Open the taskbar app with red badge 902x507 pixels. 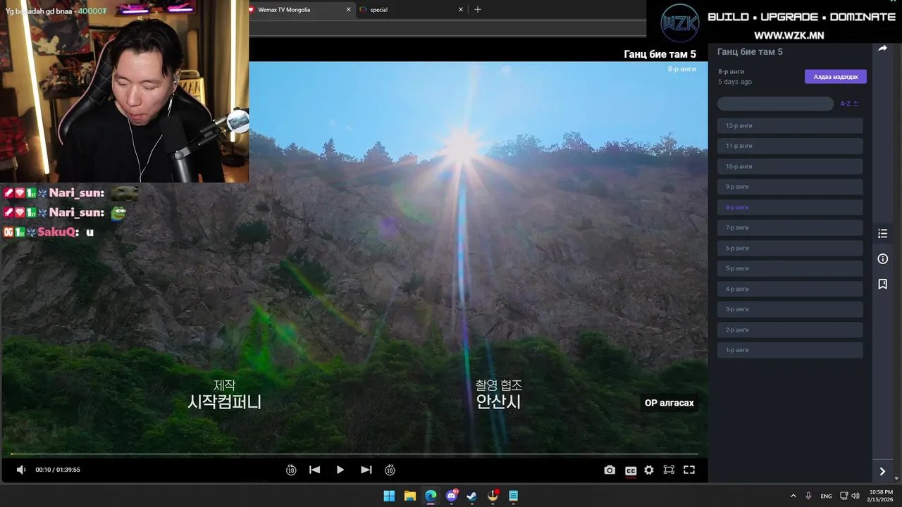(x=493, y=496)
